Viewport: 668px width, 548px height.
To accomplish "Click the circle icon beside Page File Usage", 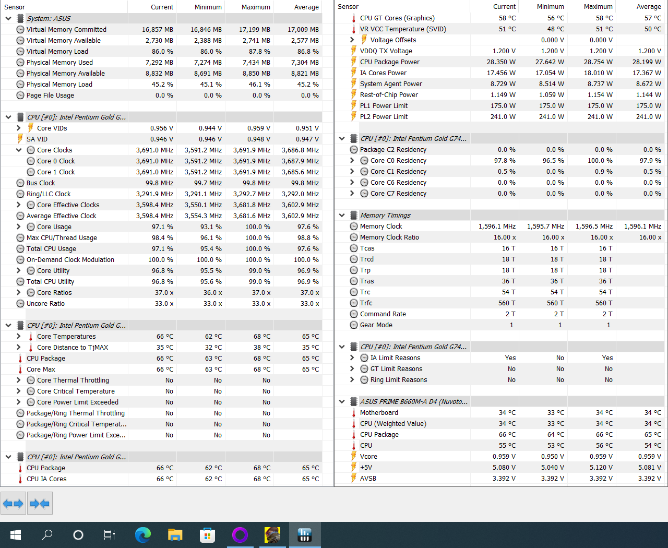I will coord(20,95).
